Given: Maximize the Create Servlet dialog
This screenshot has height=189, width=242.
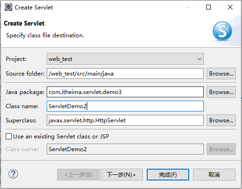Looking at the screenshot, I should point(209,7).
